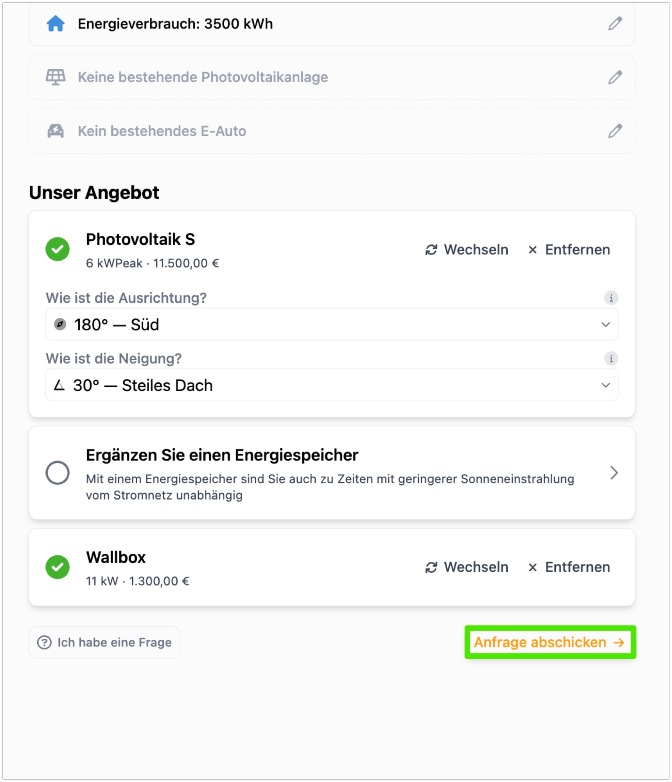
Task: Select the Energiespeicher radio circle
Action: coord(57,473)
